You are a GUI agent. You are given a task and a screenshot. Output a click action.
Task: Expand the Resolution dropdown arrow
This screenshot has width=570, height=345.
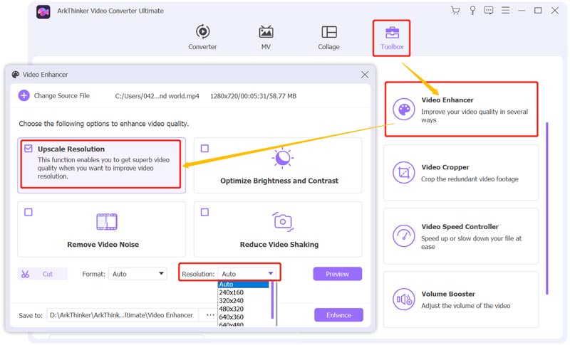(271, 274)
